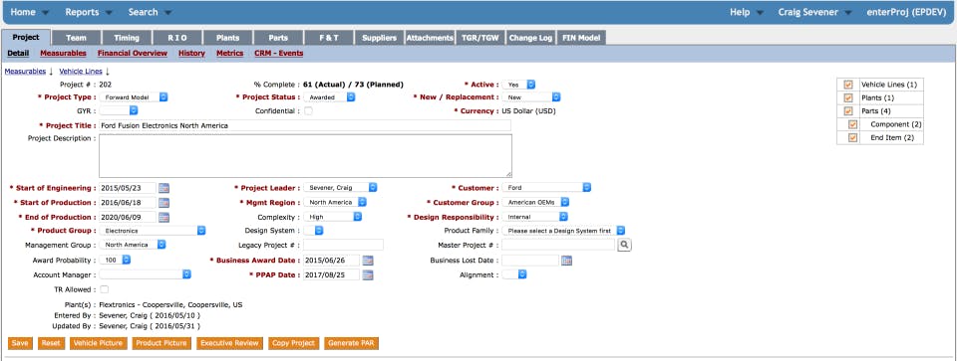The width and height of the screenshot is (957, 361).
Task: Click inside the Project Description text area
Action: pos(305,156)
